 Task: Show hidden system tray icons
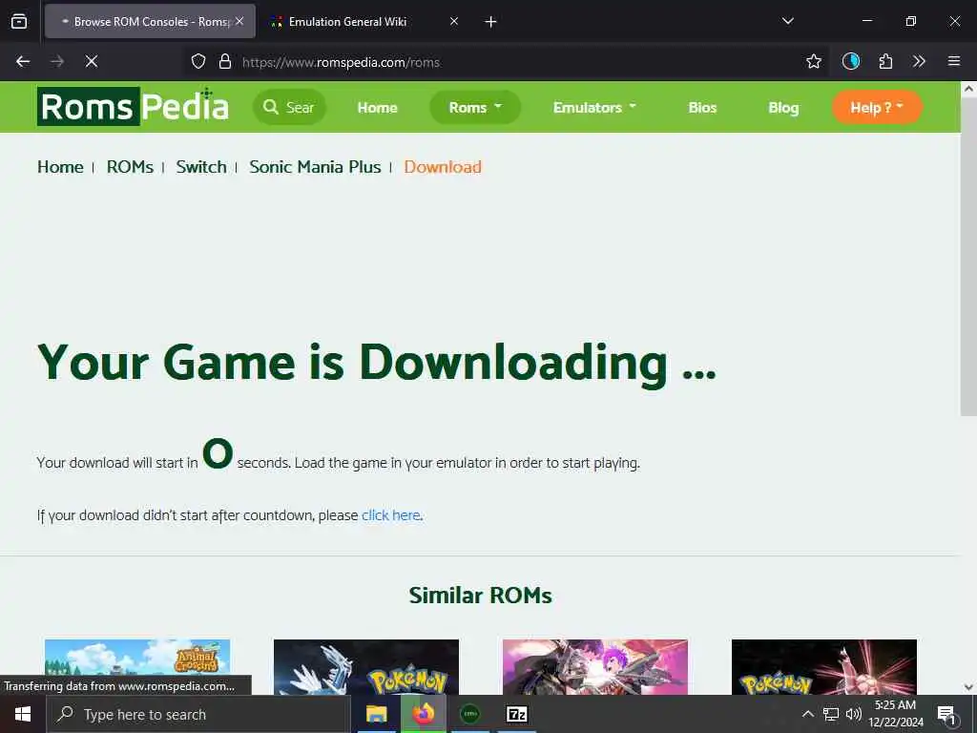click(x=807, y=714)
